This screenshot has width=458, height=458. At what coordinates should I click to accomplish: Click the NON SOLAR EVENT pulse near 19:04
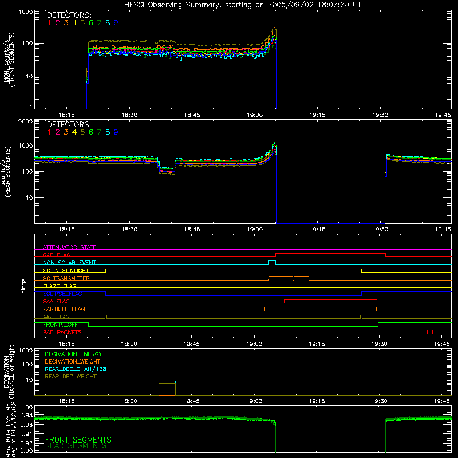pyautogui.click(x=271, y=263)
